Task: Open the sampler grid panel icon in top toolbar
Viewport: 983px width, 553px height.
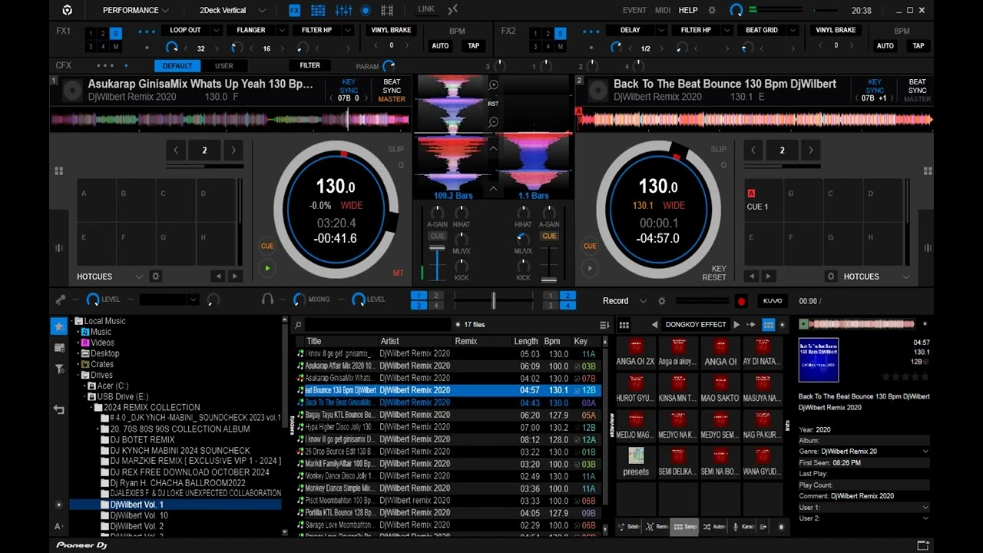Action: point(318,10)
